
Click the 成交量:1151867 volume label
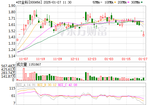coord(29,64)
